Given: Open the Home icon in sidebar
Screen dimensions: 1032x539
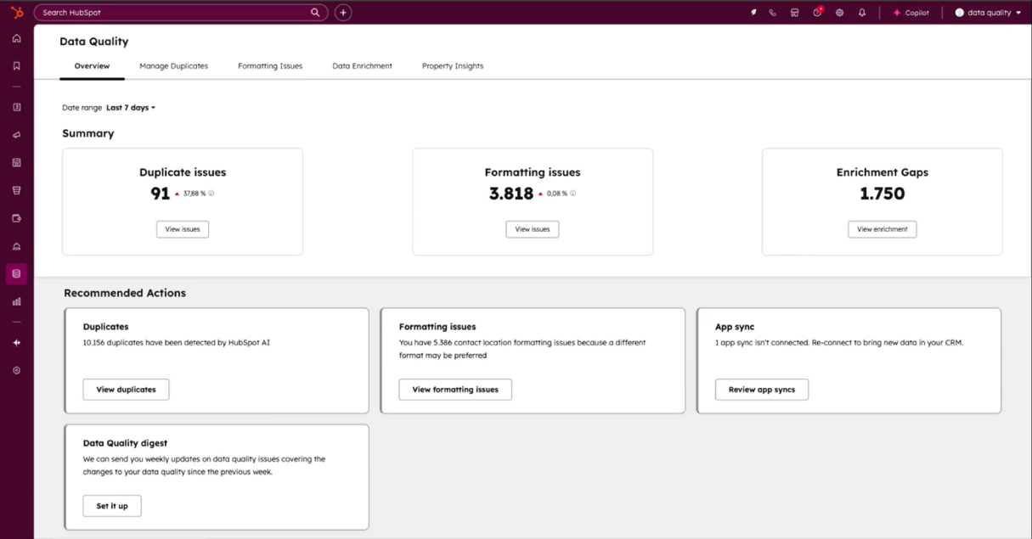Looking at the screenshot, I should 16,38.
